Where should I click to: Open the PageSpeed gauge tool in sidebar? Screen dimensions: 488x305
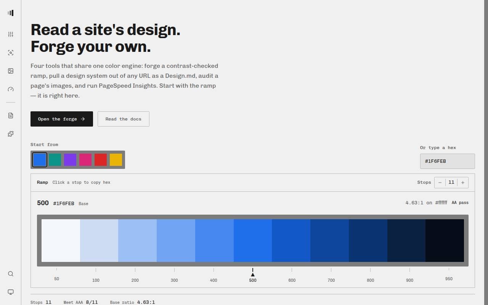click(x=11, y=89)
